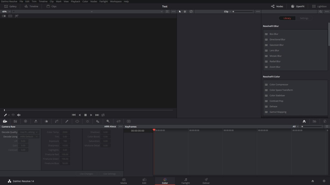Open the Keyframes All dropdown

[295, 127]
